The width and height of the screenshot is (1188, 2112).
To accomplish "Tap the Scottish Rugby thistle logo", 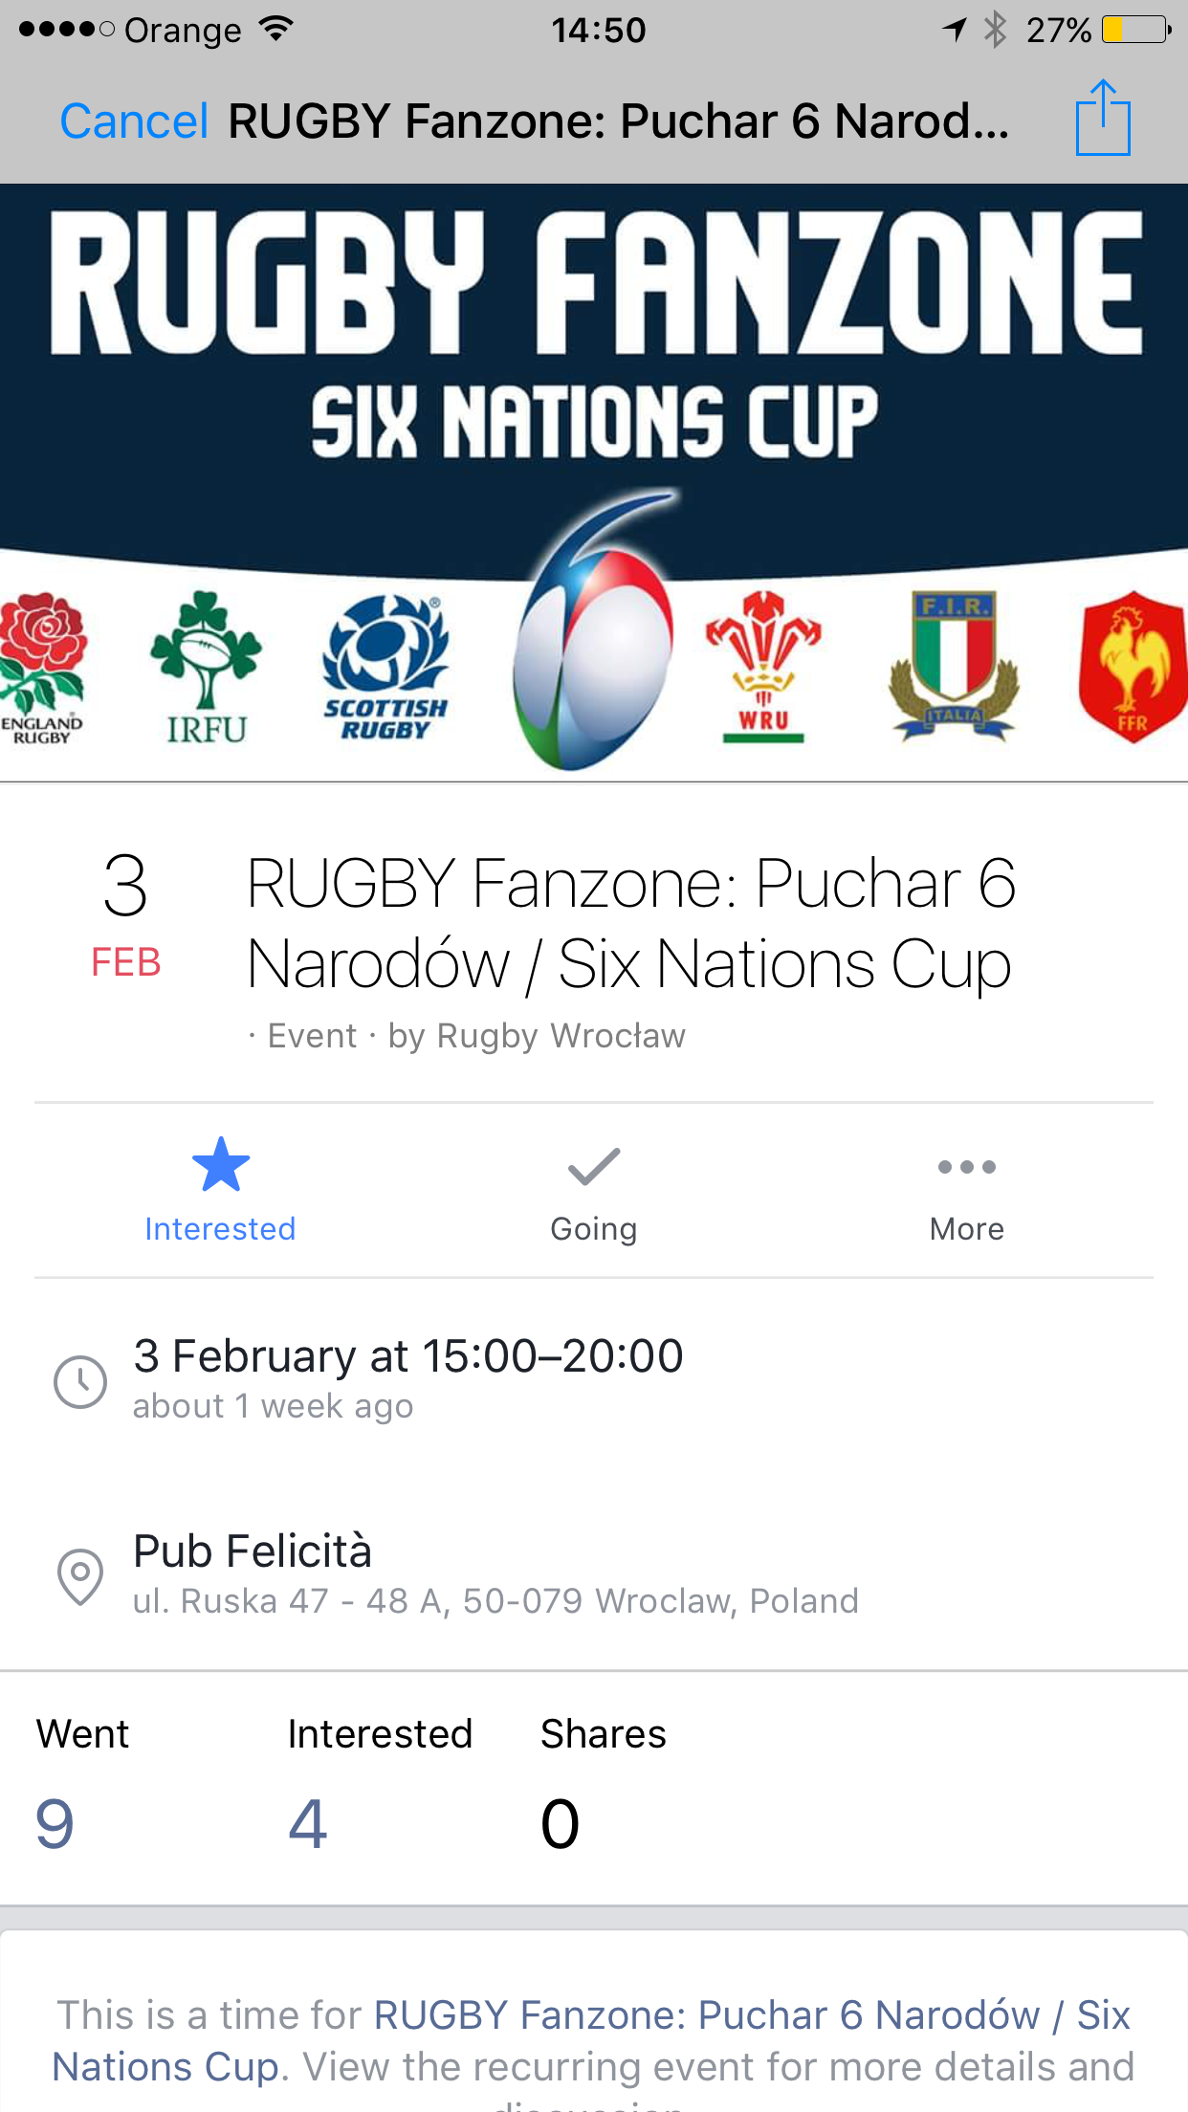I will pyautogui.click(x=385, y=666).
